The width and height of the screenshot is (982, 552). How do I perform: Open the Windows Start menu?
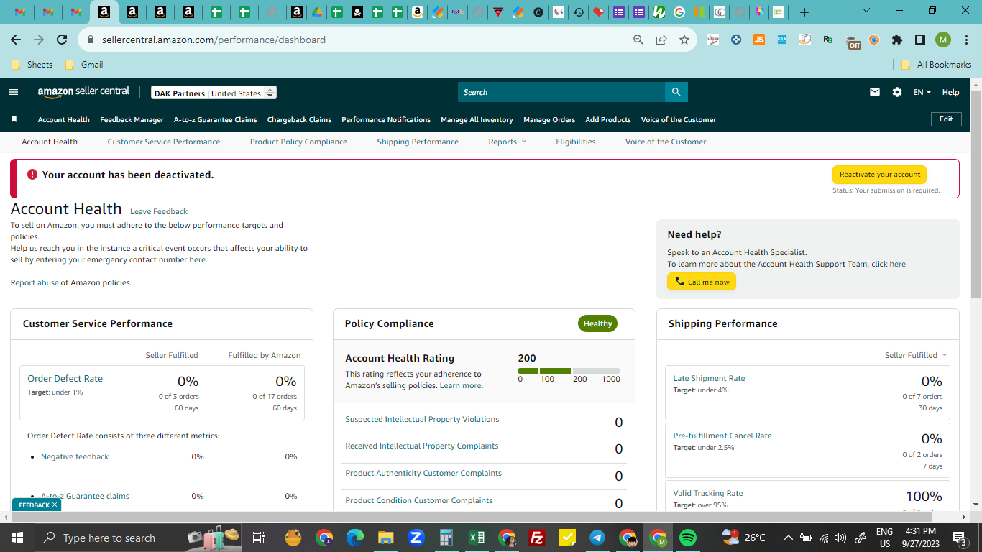point(17,538)
